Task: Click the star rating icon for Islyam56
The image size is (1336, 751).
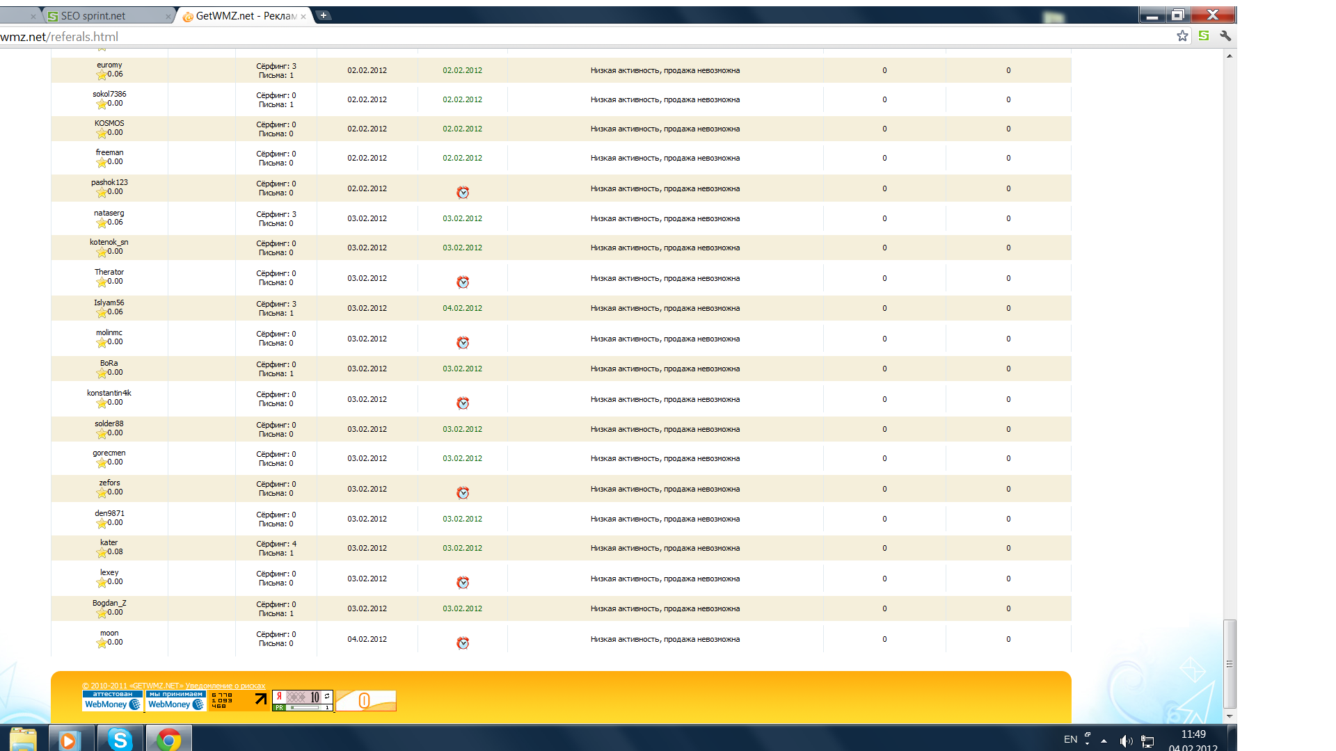Action: (x=102, y=312)
